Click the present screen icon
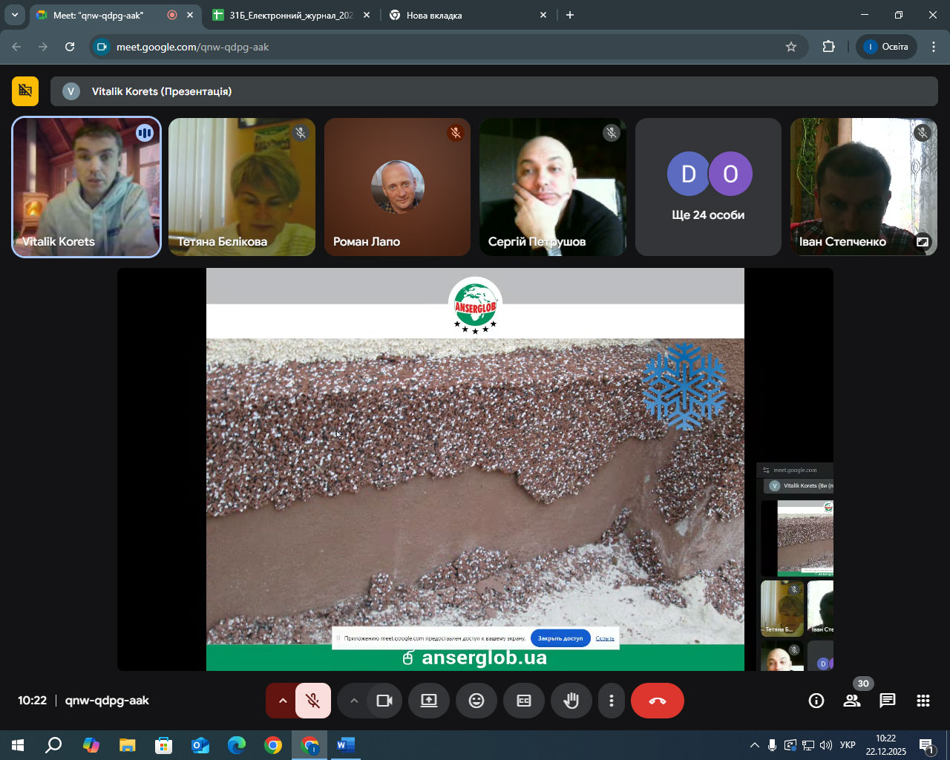The height and width of the screenshot is (760, 950). [429, 701]
